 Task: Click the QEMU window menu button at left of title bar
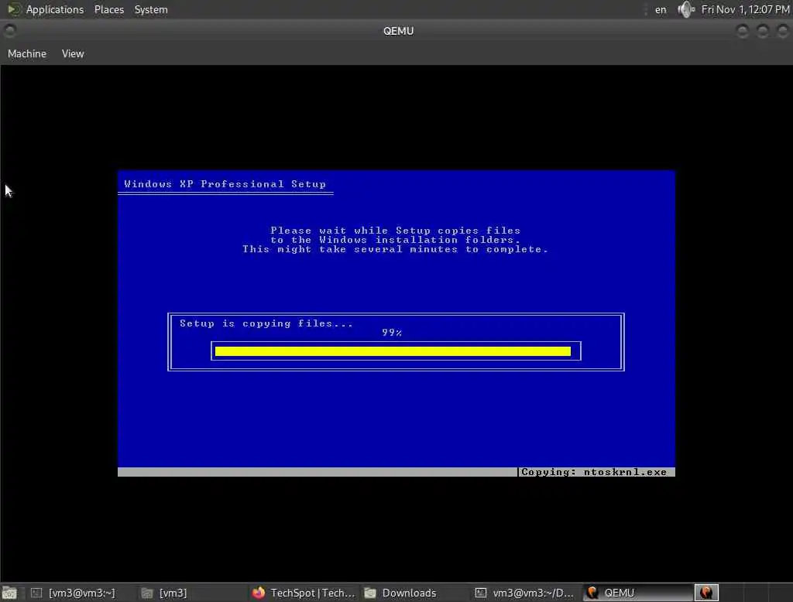pos(9,32)
